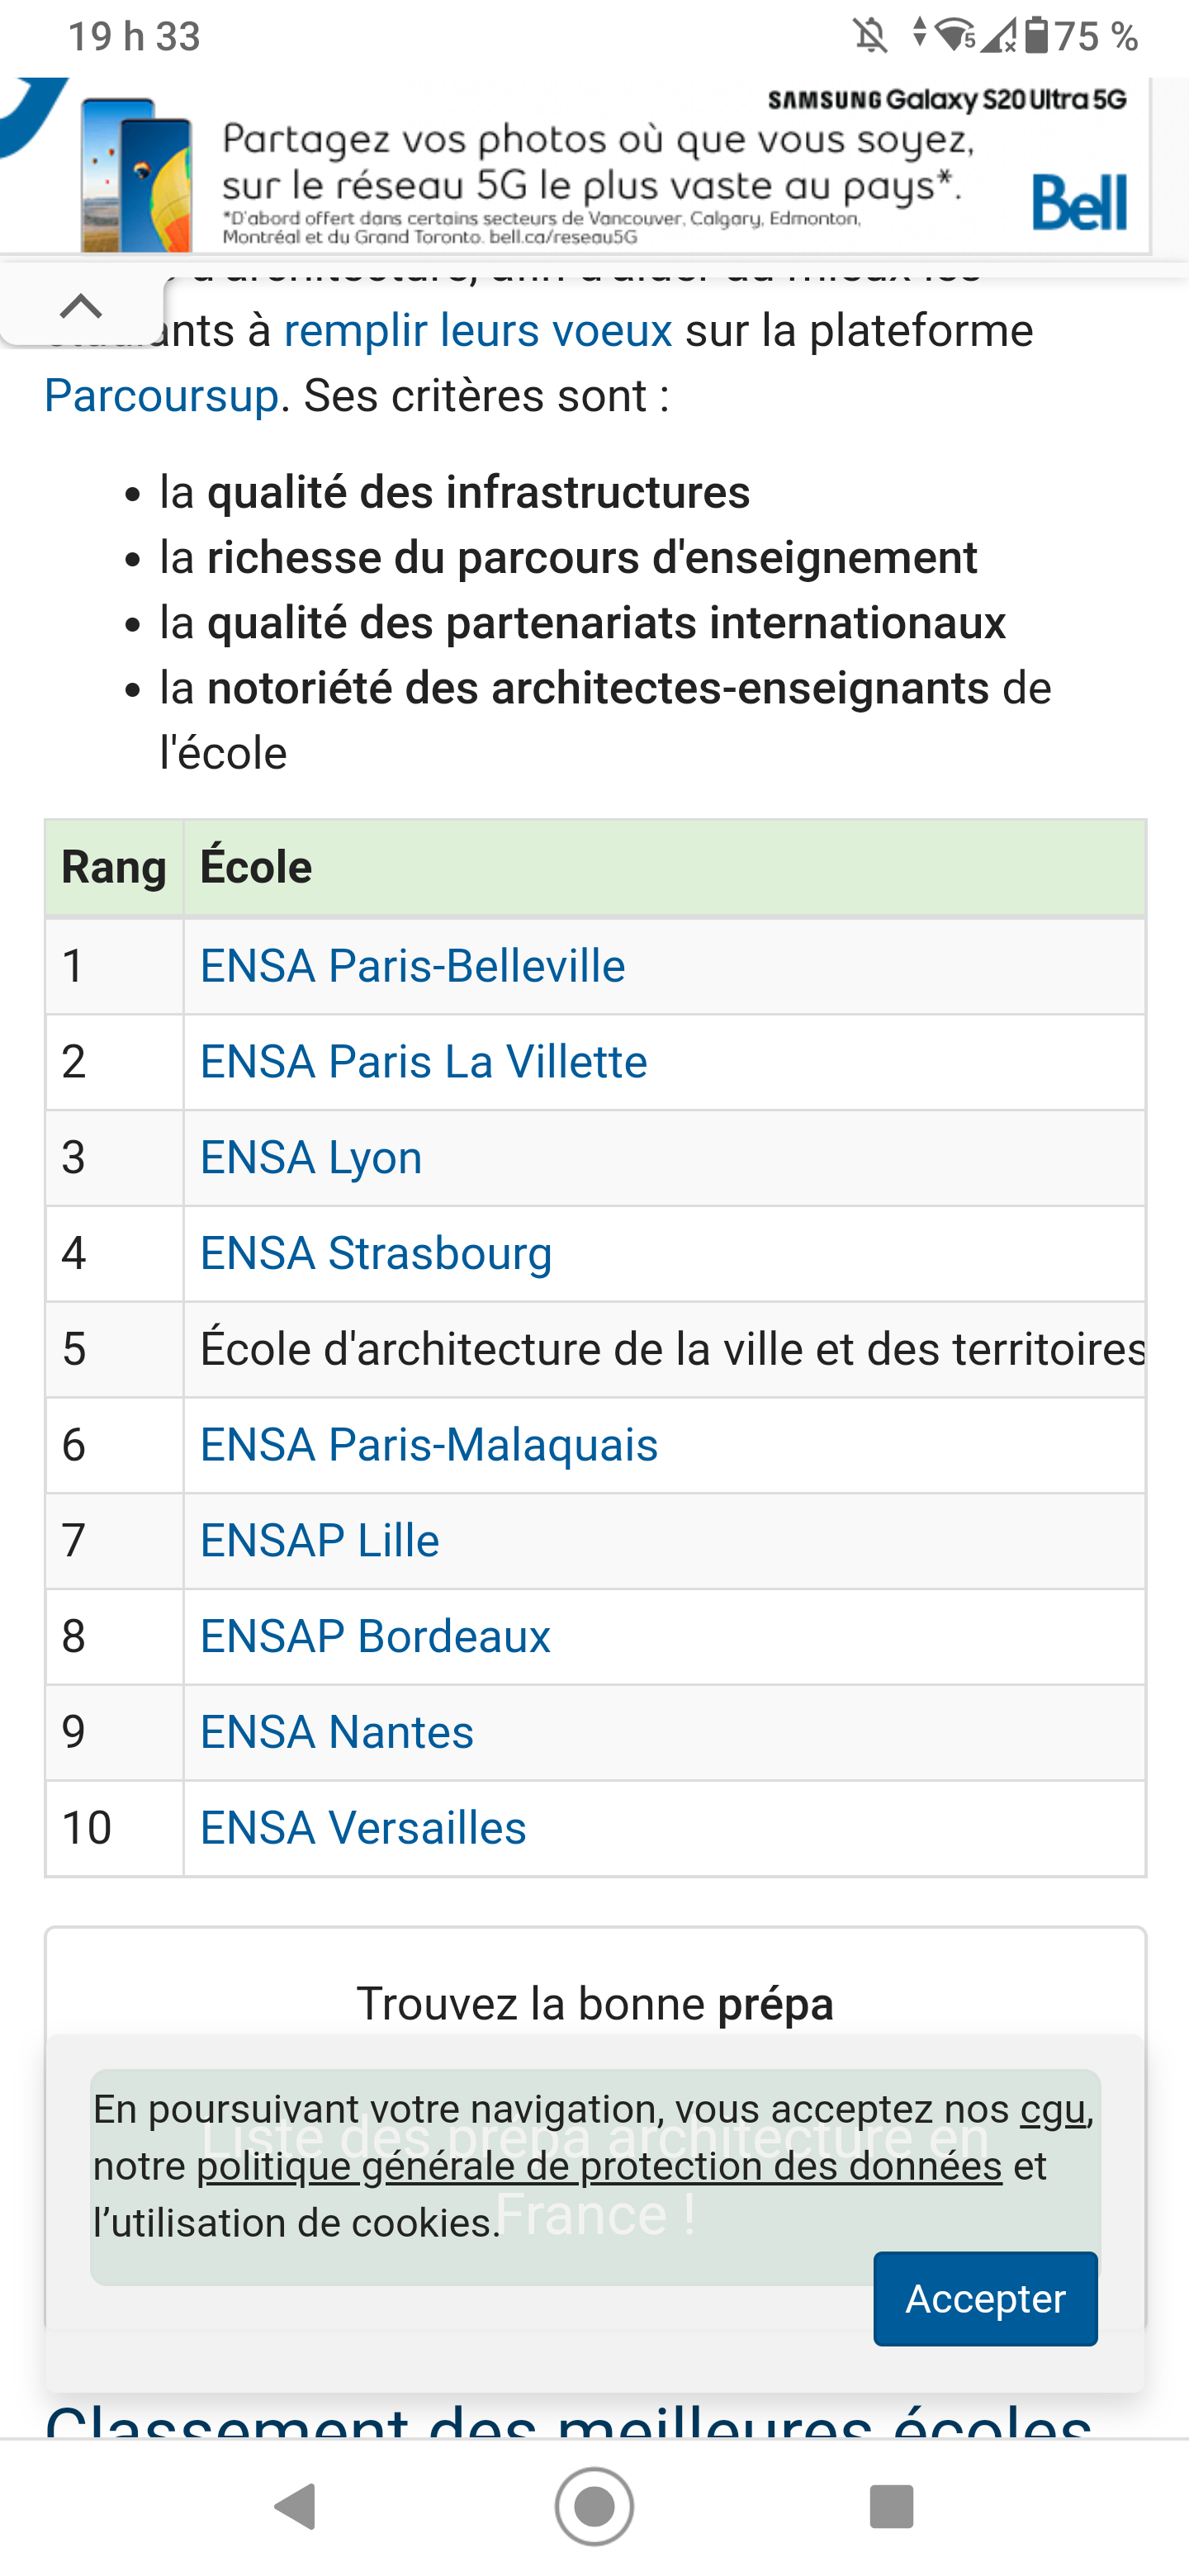Open ENSA Versailles link
The width and height of the screenshot is (1189, 2576).
363,1828
